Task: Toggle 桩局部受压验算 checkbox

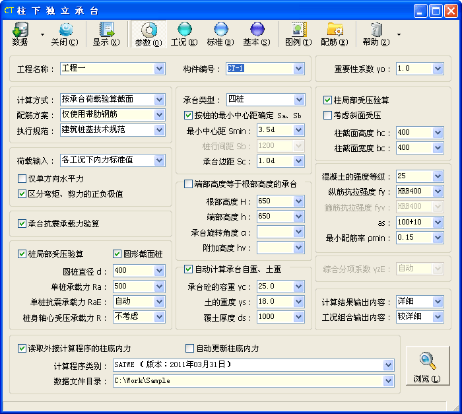Action: pyautogui.click(x=22, y=254)
